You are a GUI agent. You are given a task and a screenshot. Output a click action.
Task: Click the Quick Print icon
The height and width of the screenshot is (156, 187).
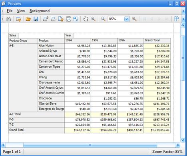click(53, 19)
